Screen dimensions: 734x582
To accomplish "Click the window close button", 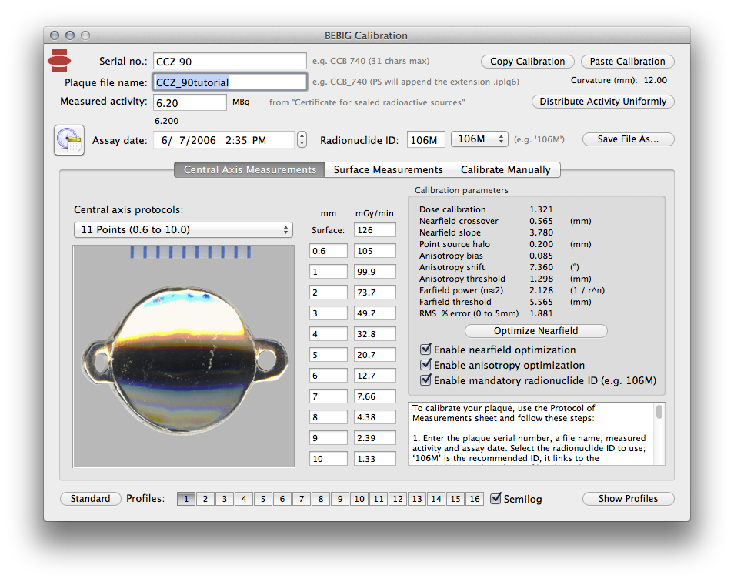I will click(55, 35).
